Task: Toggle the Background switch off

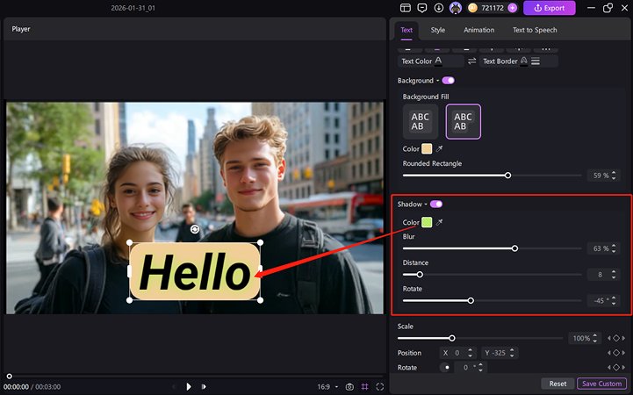Action: [448, 80]
